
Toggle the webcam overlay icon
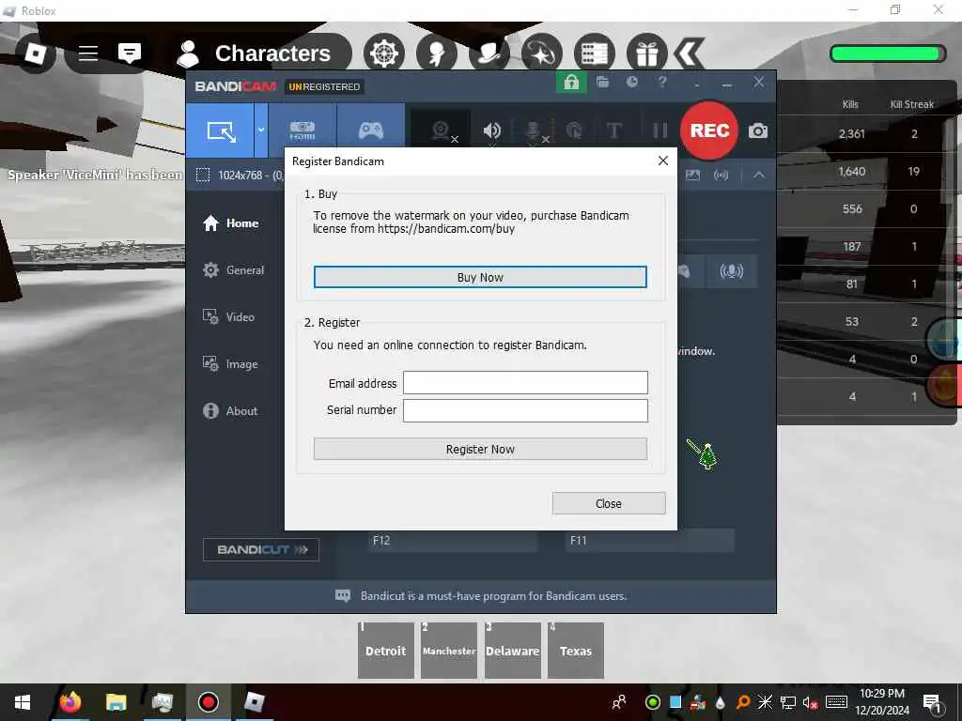(x=441, y=130)
